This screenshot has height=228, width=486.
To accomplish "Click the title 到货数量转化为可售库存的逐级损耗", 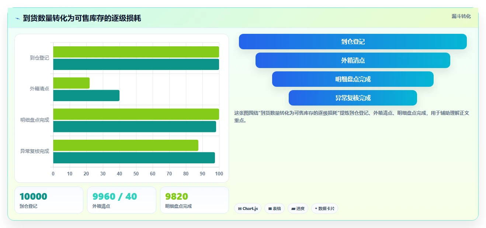I will click(x=82, y=18).
